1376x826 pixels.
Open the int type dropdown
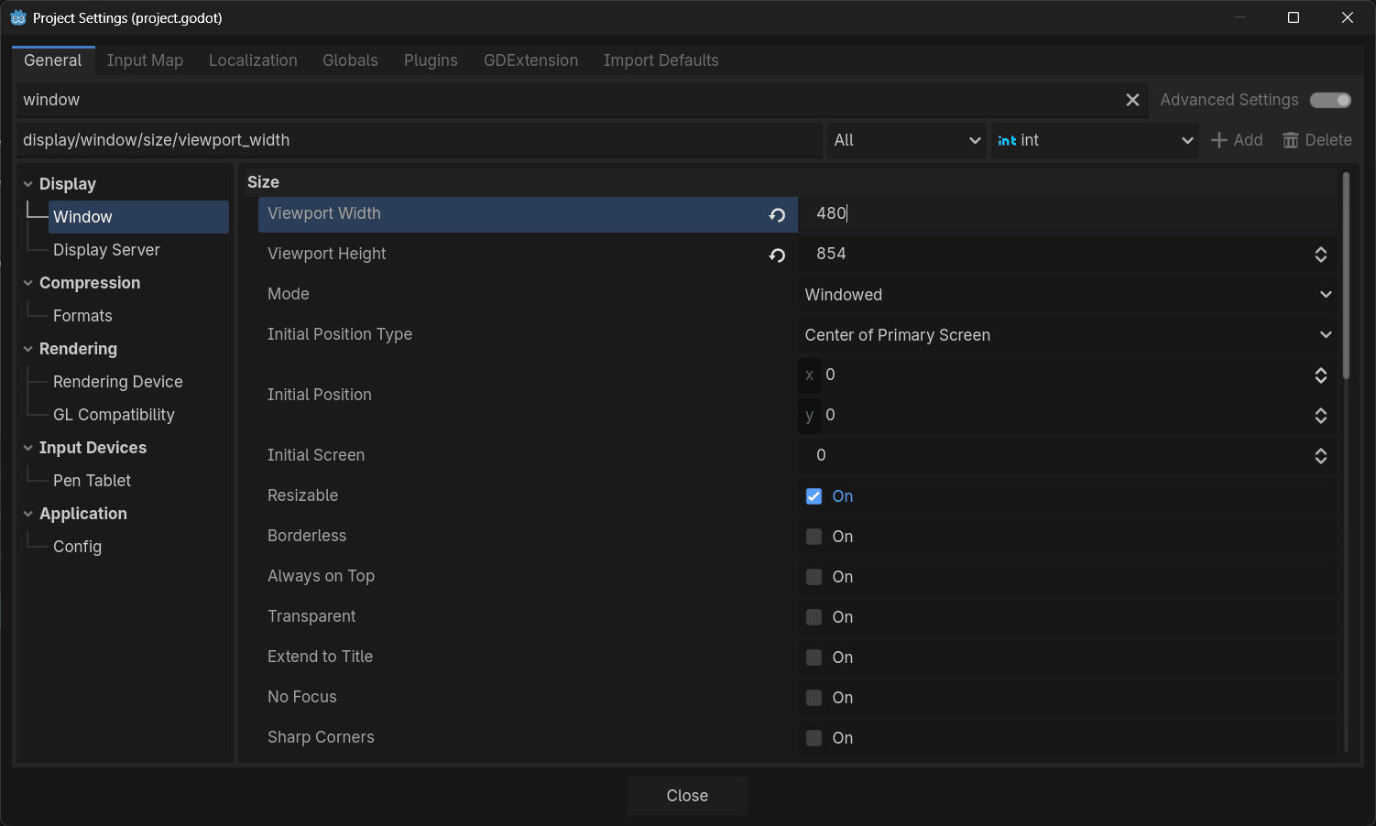pos(1095,140)
